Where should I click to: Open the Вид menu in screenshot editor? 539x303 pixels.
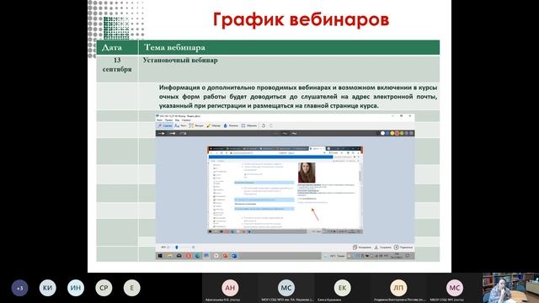[x=178, y=120]
